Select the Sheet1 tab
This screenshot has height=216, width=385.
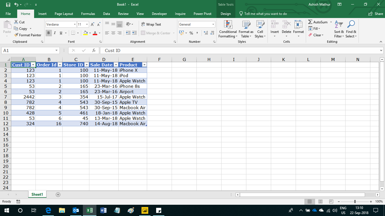[37, 194]
